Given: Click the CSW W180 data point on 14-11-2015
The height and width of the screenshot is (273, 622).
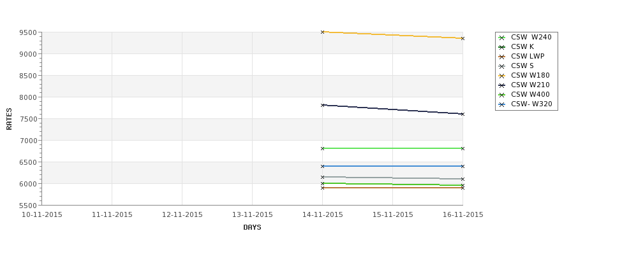Looking at the screenshot, I should [x=323, y=32].
